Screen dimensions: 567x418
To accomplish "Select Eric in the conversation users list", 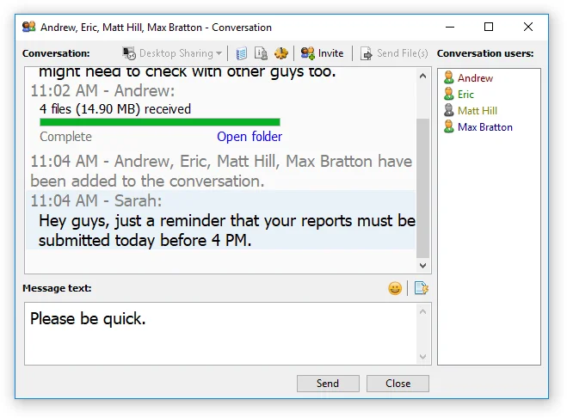I will pos(465,95).
